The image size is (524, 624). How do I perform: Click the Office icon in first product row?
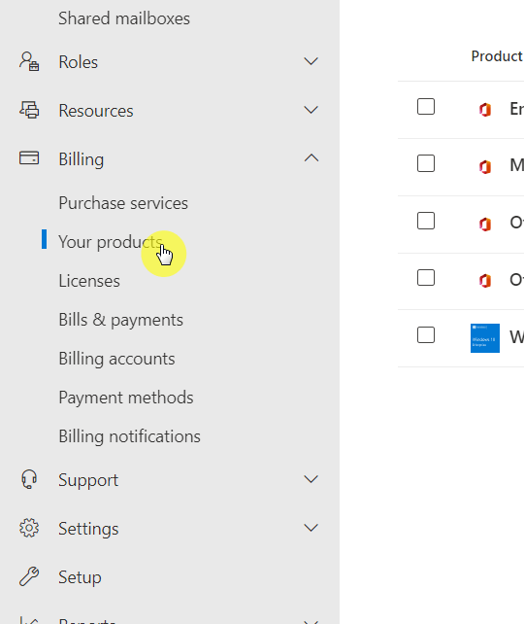tap(484, 110)
